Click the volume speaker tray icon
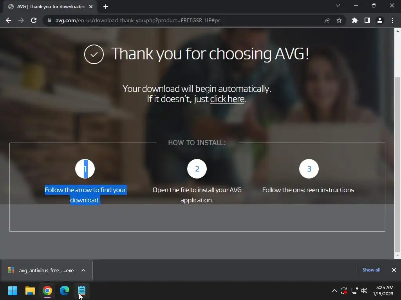This screenshot has height=300, width=401. [x=364, y=291]
